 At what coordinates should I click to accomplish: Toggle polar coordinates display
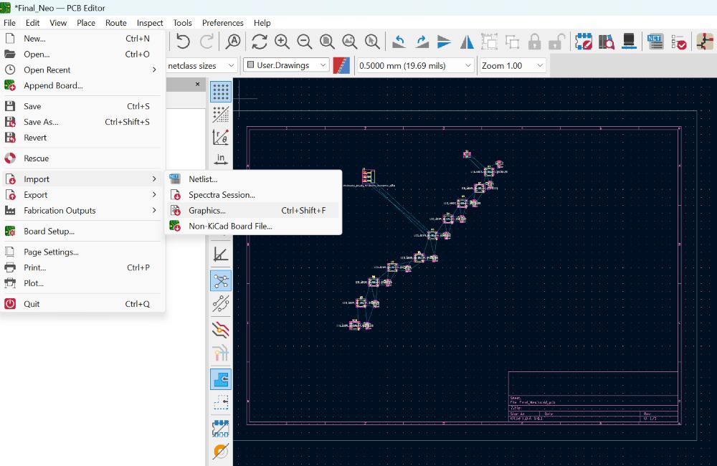coord(221,137)
